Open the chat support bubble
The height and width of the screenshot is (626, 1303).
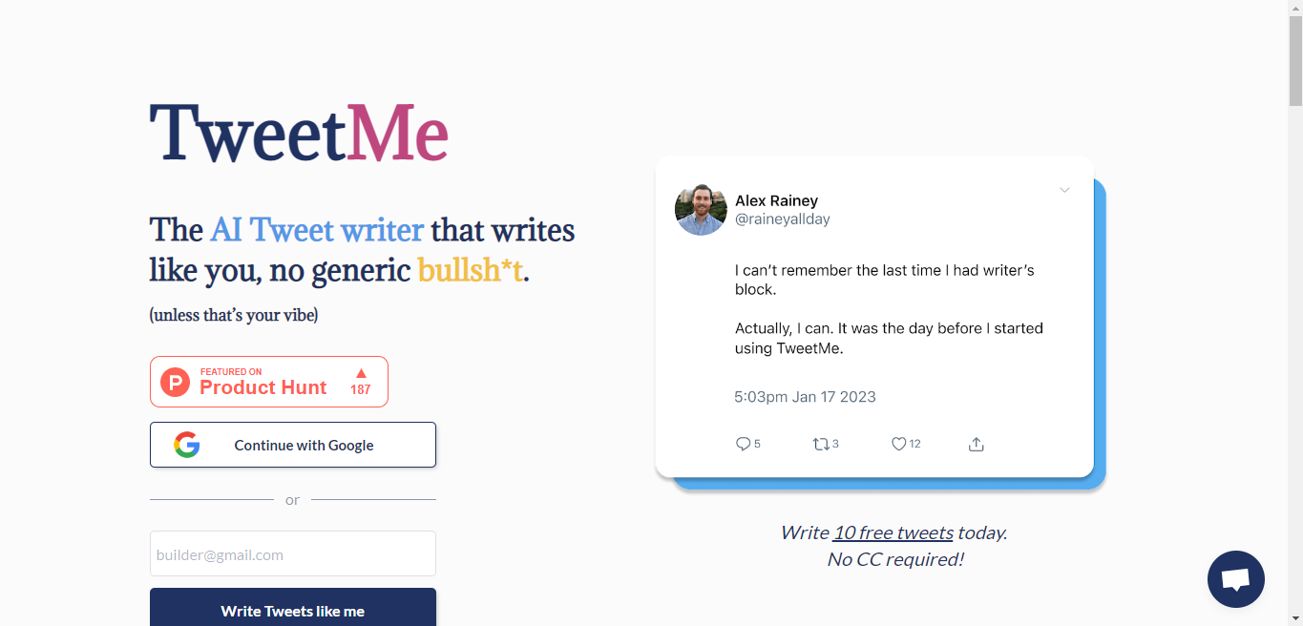tap(1236, 579)
